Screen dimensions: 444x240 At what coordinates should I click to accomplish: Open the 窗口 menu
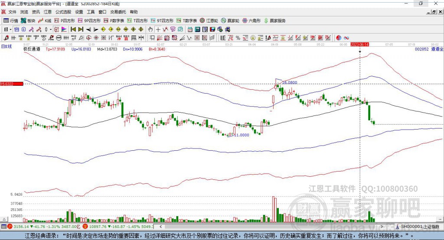pyautogui.click(x=102, y=12)
